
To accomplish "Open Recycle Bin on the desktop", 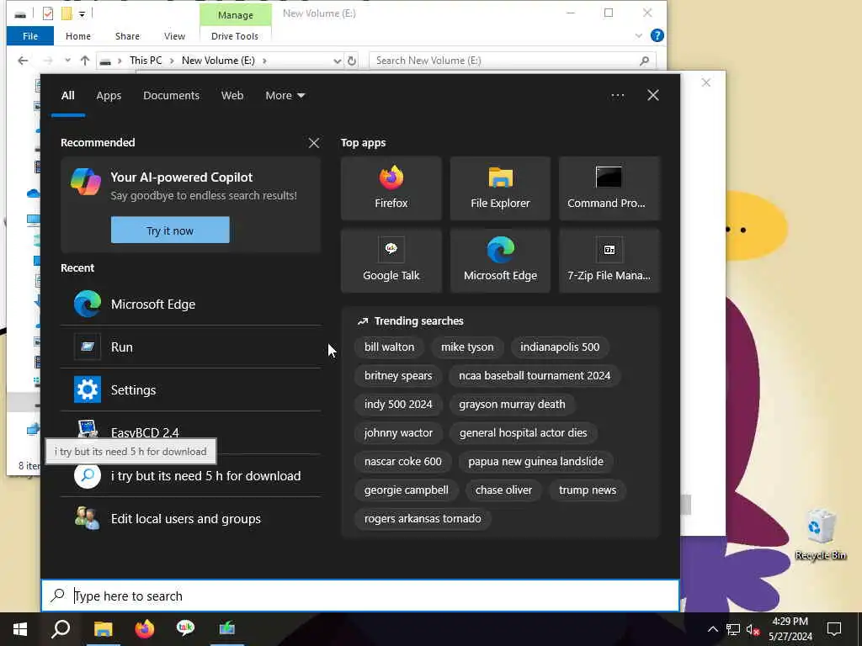I will [x=820, y=534].
